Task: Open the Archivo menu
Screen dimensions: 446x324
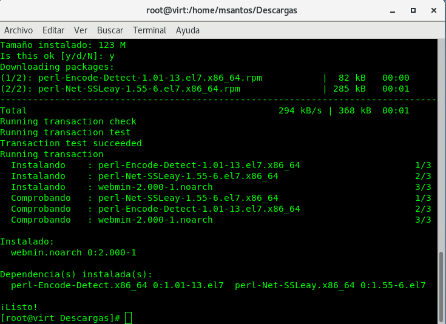Action: pyautogui.click(x=18, y=30)
